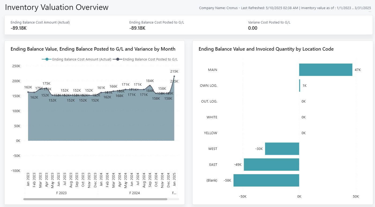The height and width of the screenshot is (207, 375).
Task: Click the Ending Balance Value by Month chart title
Action: tap(93, 49)
